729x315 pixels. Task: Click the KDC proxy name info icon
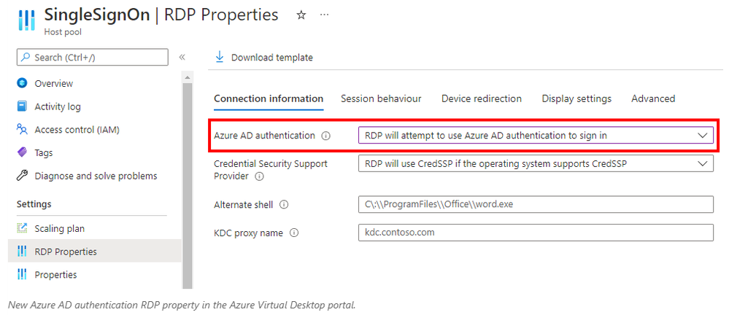tap(294, 233)
